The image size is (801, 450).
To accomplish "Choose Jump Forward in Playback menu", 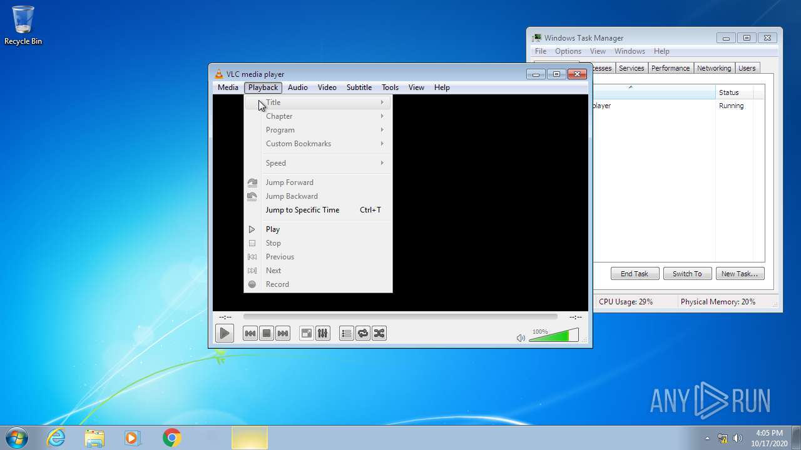I will (x=318, y=182).
